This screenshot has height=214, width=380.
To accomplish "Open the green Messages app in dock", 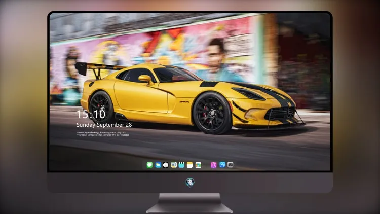I will (x=149, y=165).
